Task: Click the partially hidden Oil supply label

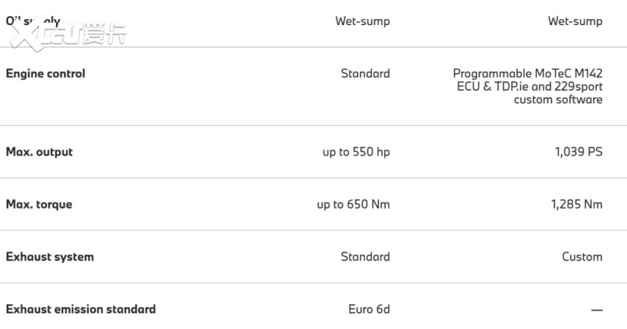Action: [33, 21]
